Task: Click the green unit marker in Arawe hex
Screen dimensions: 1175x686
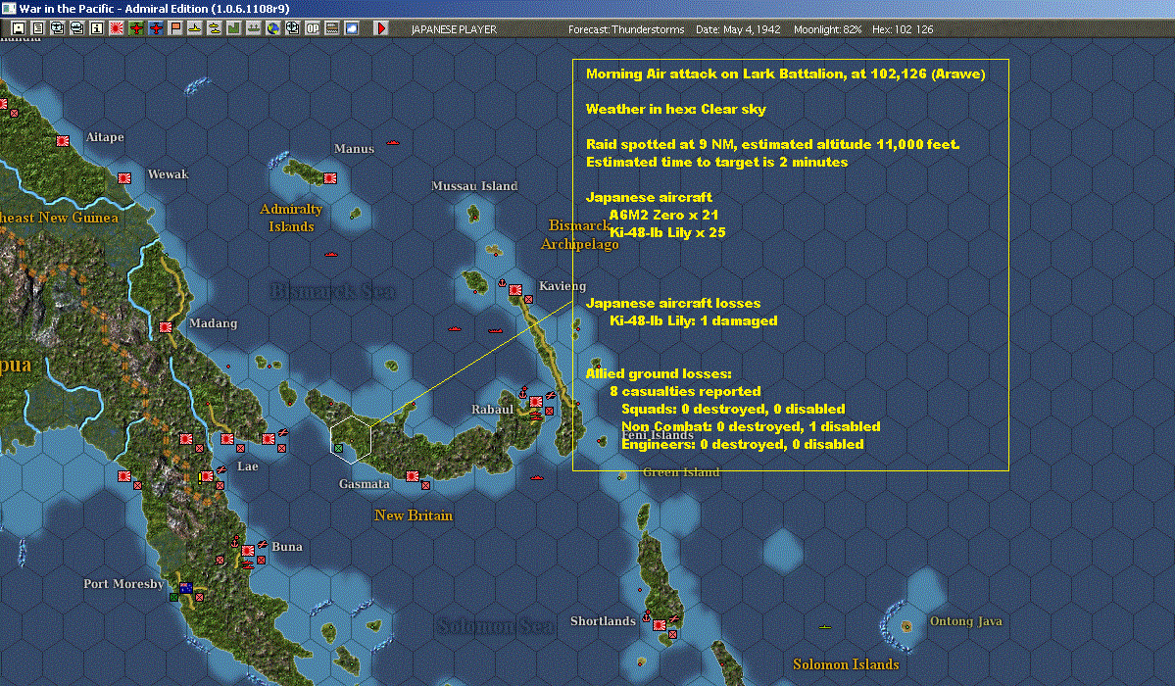Action: (339, 448)
